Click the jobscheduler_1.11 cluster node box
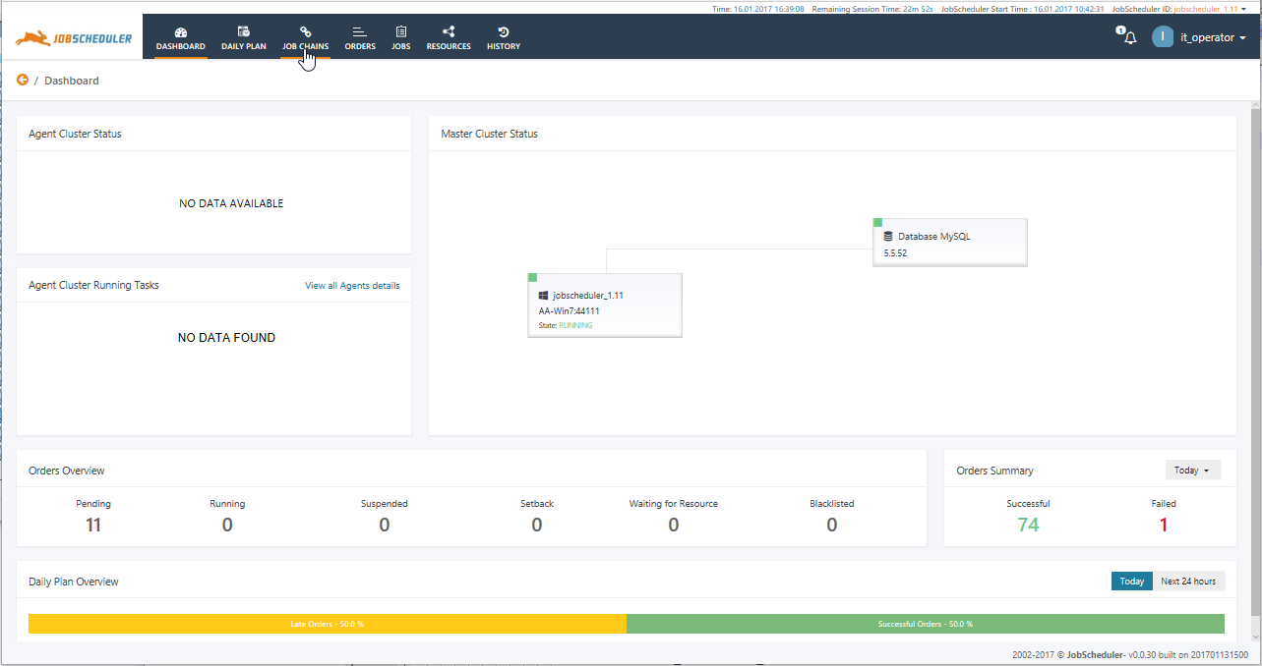The height and width of the screenshot is (666, 1262). point(605,305)
